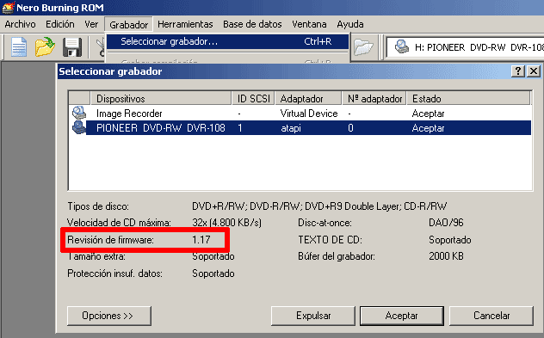The height and width of the screenshot is (338, 544).
Task: Click the Expulsar button
Action: click(x=313, y=316)
